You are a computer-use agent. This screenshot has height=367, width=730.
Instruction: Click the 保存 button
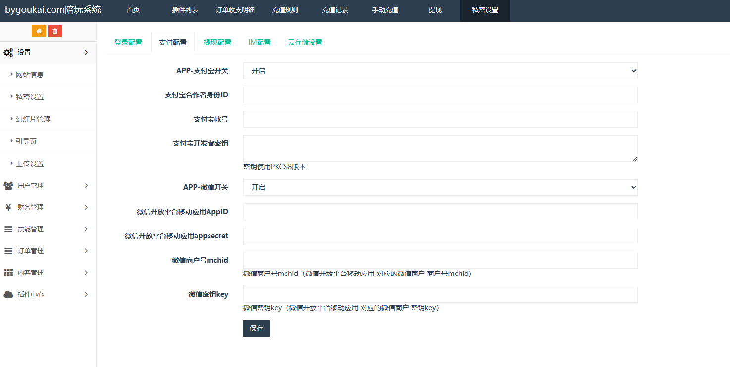point(257,328)
